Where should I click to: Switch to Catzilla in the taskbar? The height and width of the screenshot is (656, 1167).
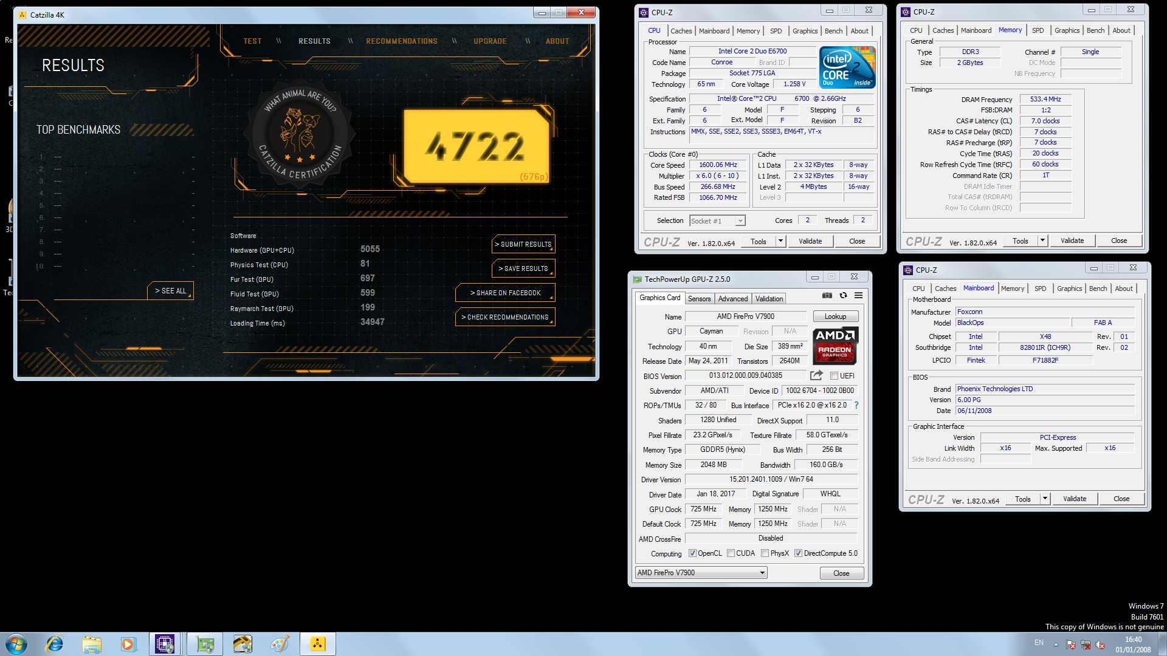(318, 644)
